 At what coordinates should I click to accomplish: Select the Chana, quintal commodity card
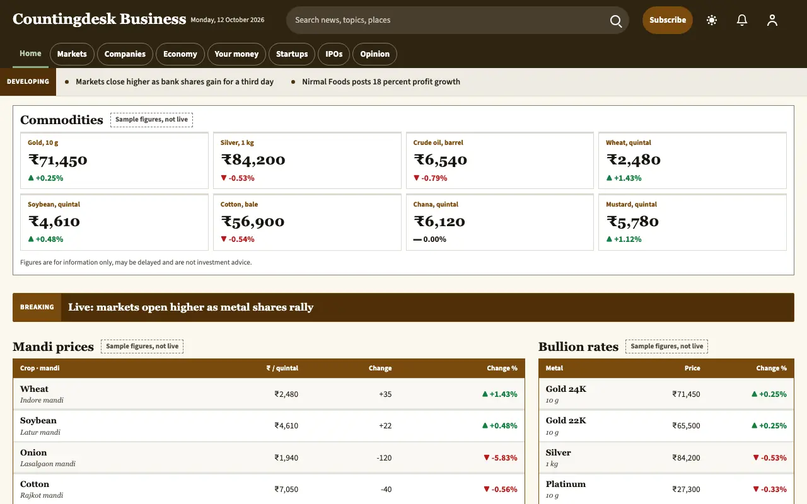coord(500,222)
